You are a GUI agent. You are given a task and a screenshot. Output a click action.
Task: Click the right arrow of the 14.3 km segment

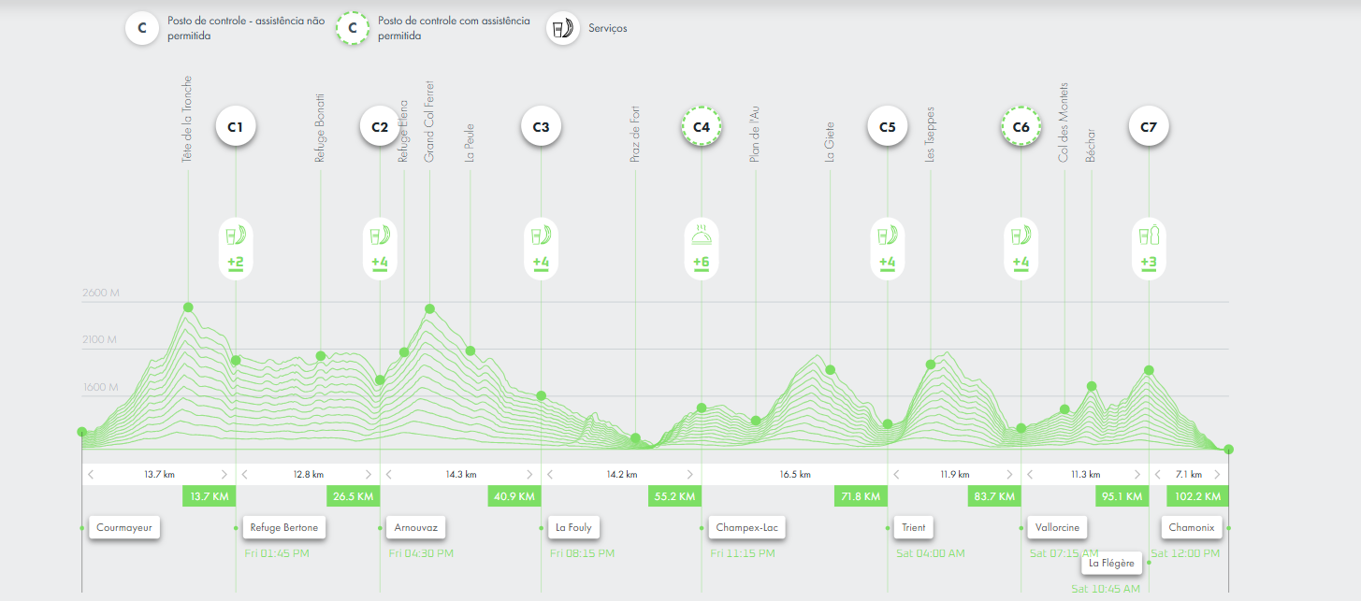tap(529, 475)
